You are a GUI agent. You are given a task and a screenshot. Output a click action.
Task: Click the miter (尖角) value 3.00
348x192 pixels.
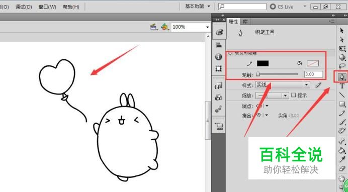tap(295, 116)
